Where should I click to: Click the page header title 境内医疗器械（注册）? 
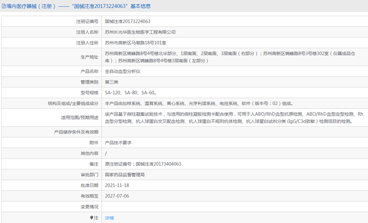click(29, 6)
